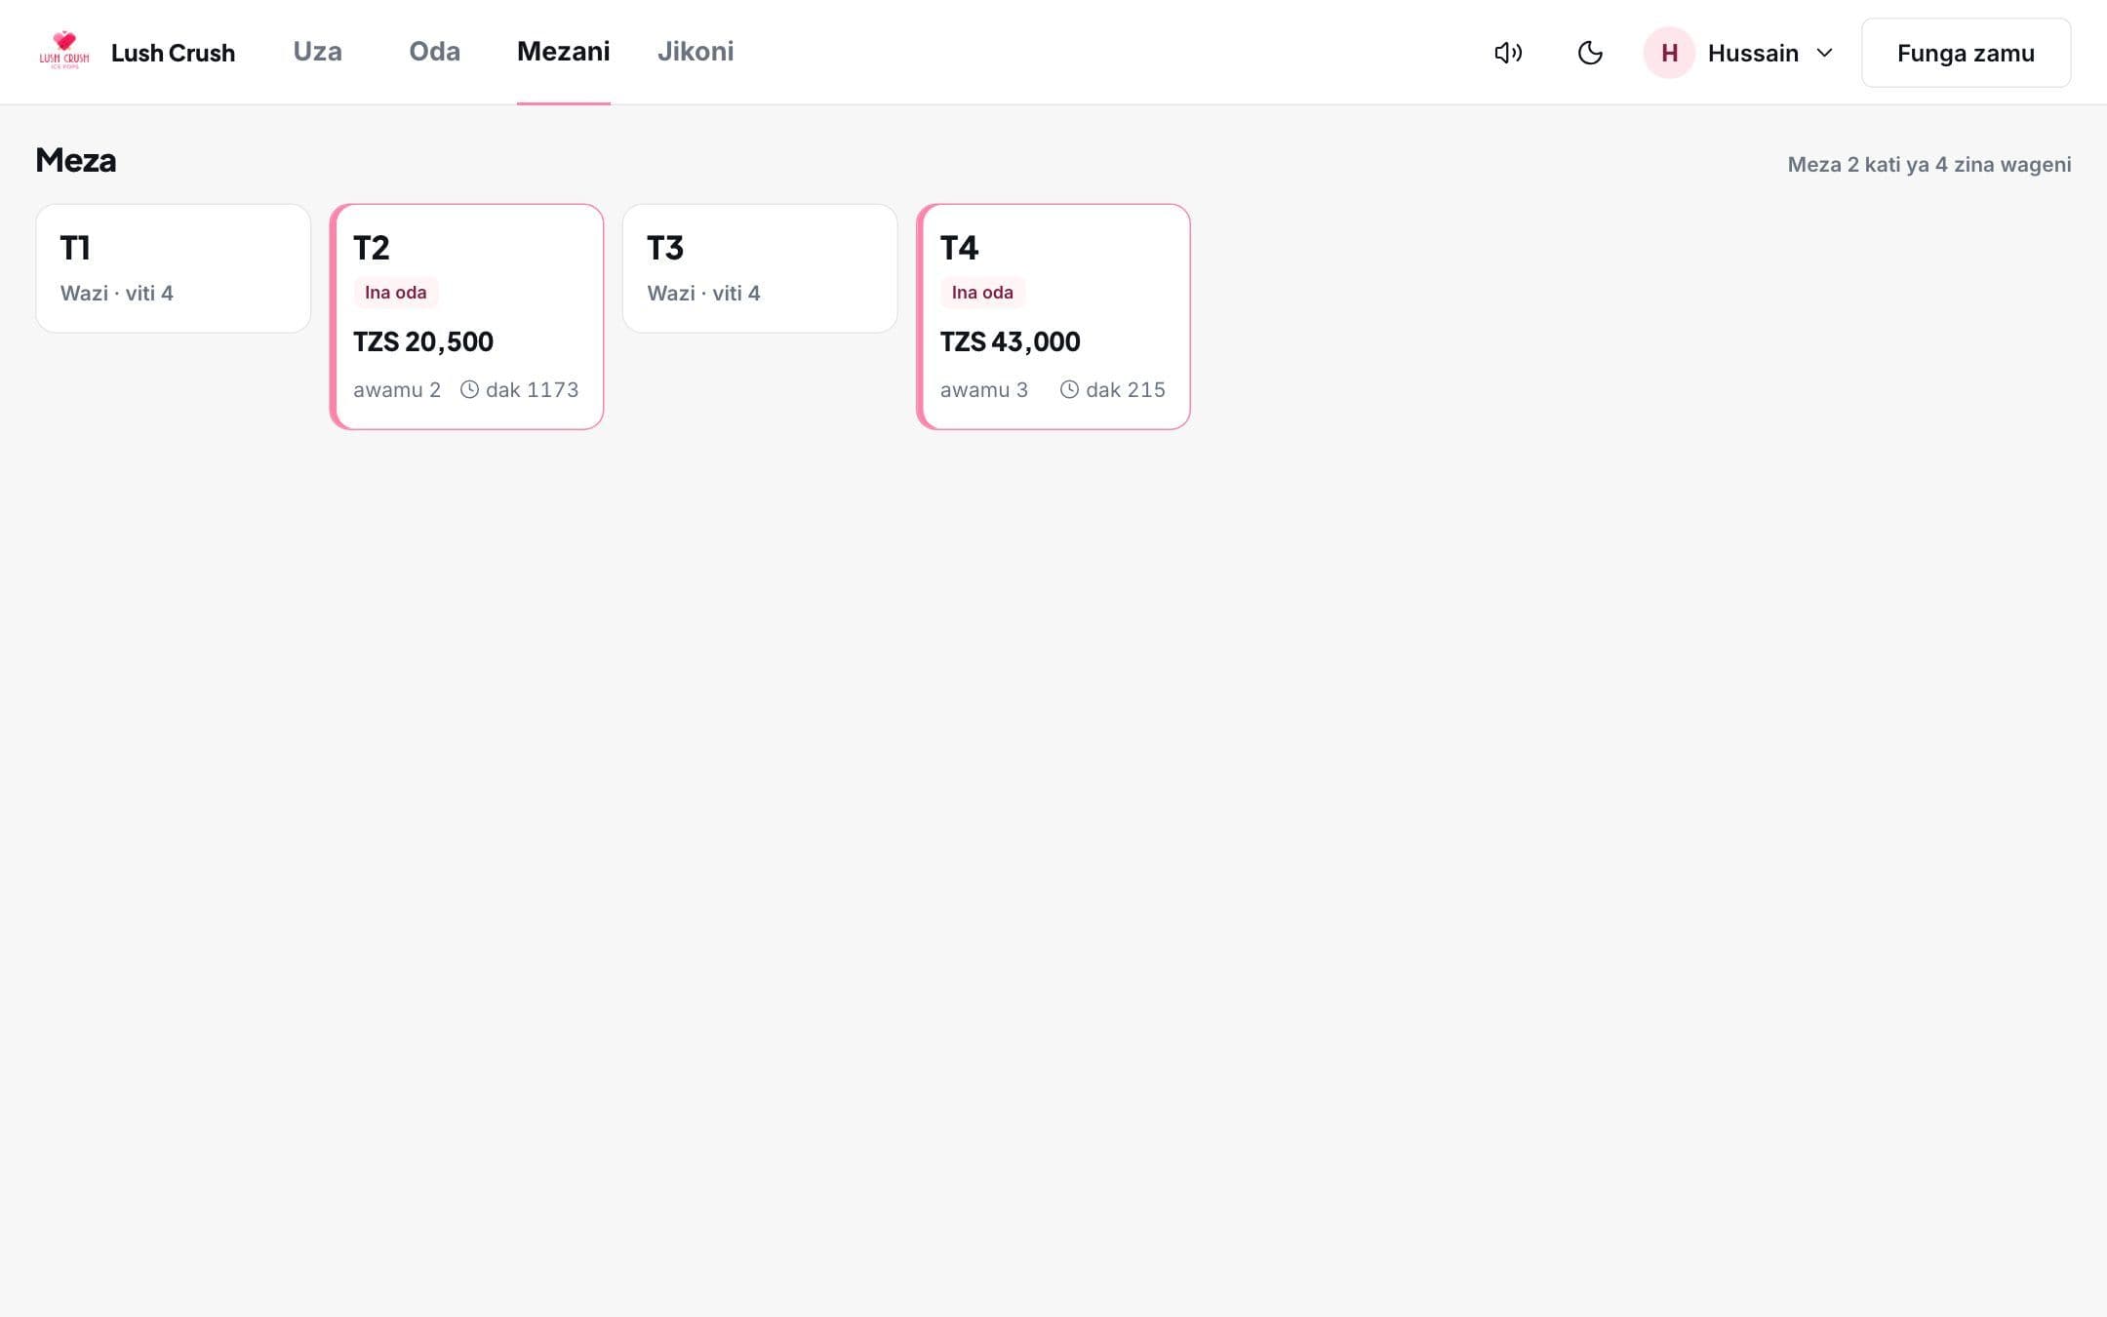Click the clock icon on T2 card

pos(469,389)
